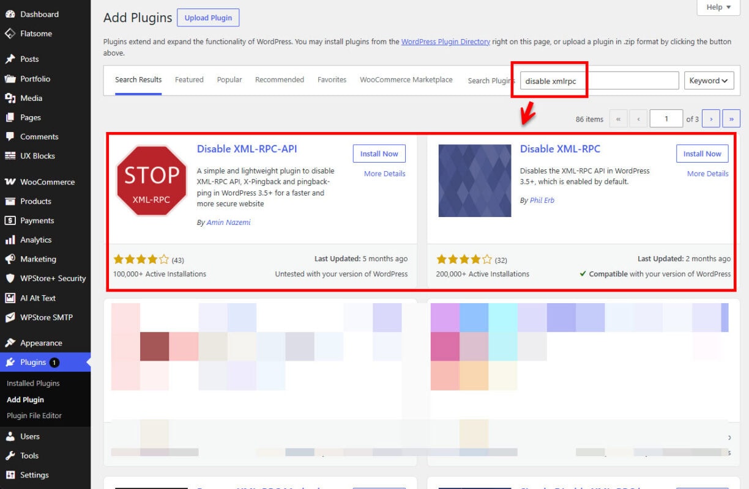749x489 pixels.
Task: Open author Phil Erb's link
Action: pyautogui.click(x=542, y=200)
